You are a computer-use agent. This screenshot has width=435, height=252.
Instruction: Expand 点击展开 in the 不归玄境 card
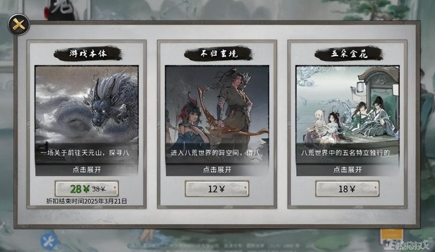tap(217, 169)
